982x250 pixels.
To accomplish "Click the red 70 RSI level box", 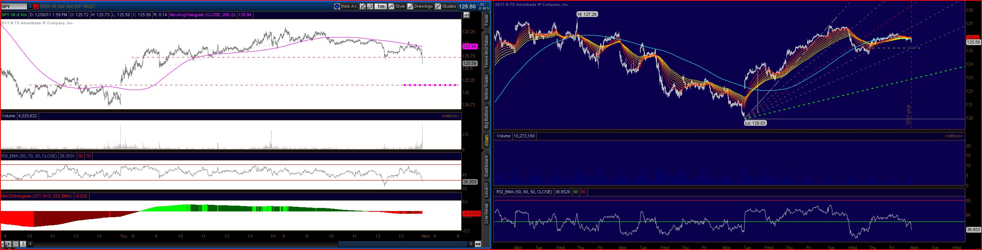I will (88, 156).
